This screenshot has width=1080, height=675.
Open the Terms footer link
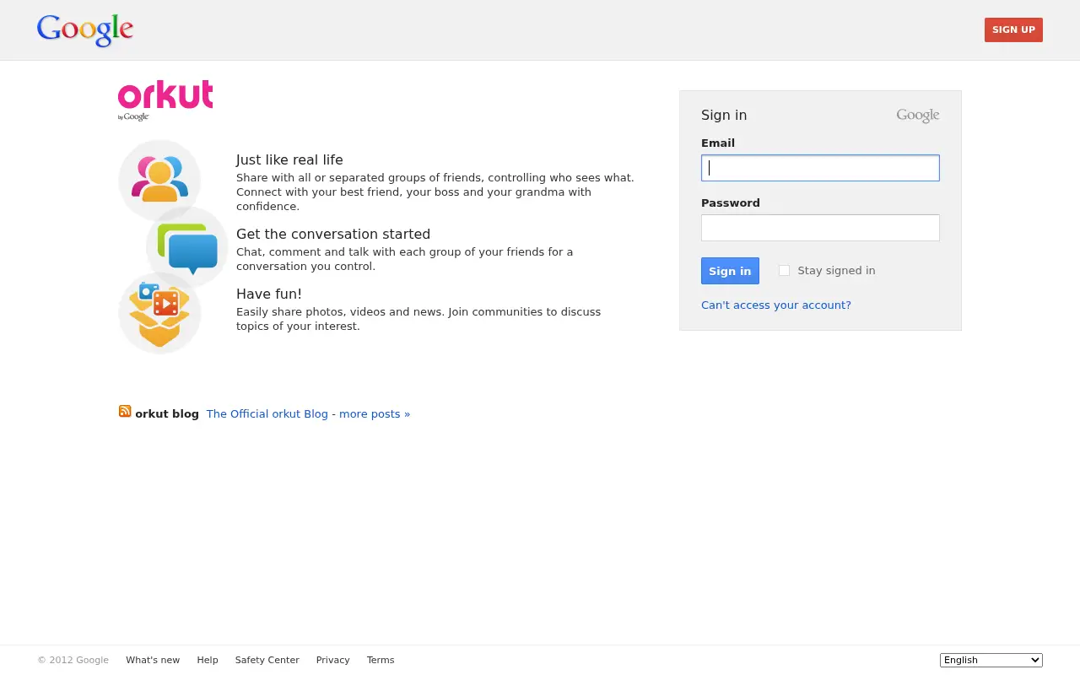[x=381, y=660]
